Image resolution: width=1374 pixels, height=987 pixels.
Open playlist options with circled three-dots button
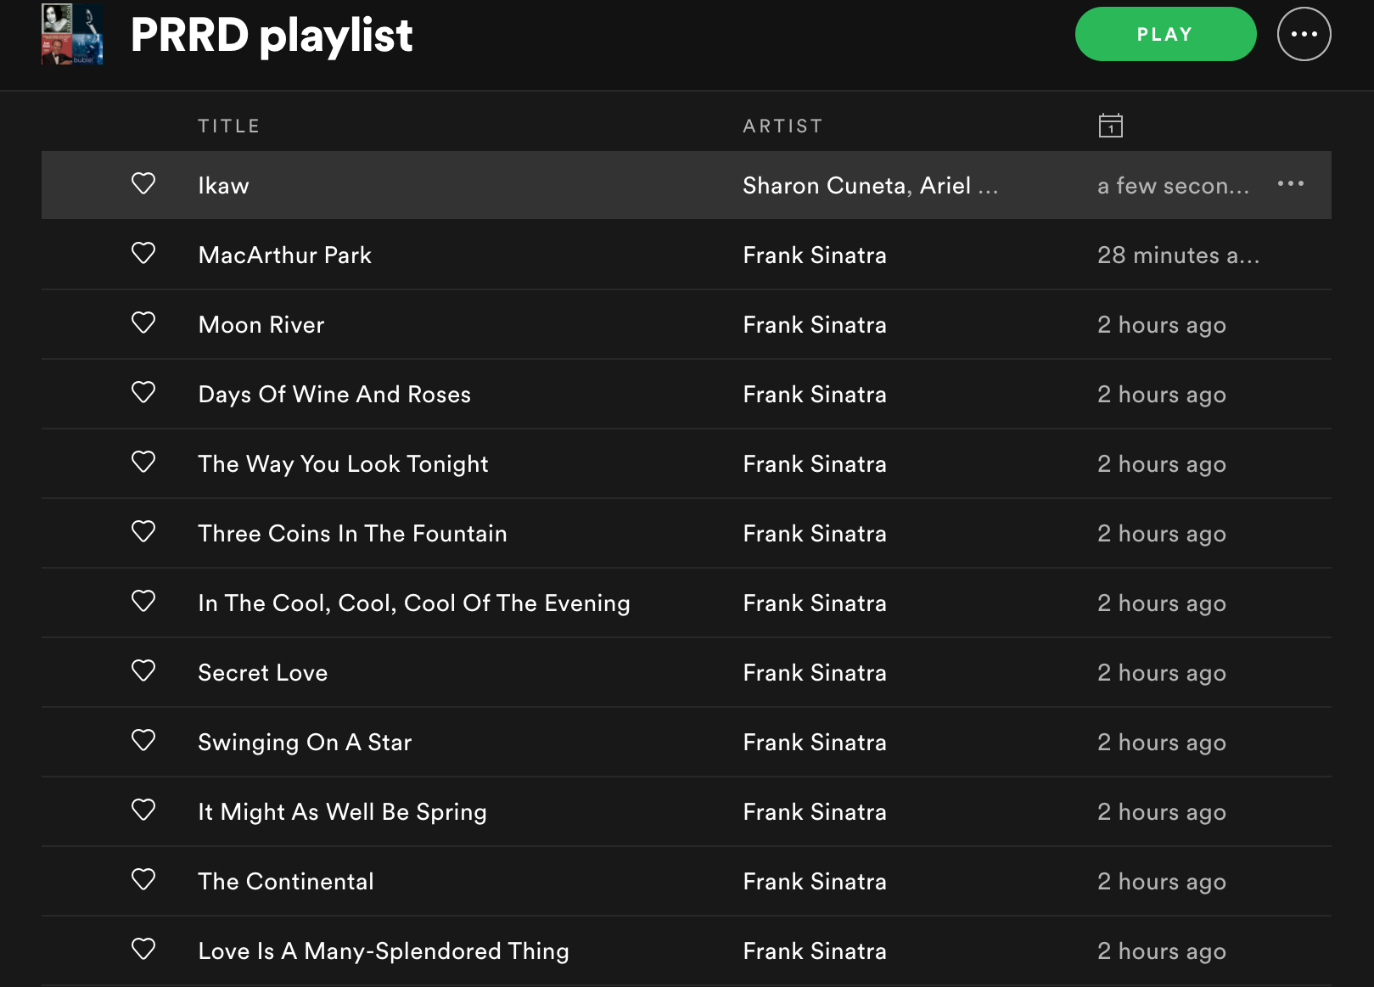click(1304, 34)
